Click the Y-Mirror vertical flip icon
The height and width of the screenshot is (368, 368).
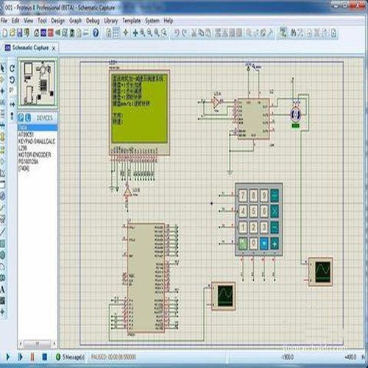(13, 116)
